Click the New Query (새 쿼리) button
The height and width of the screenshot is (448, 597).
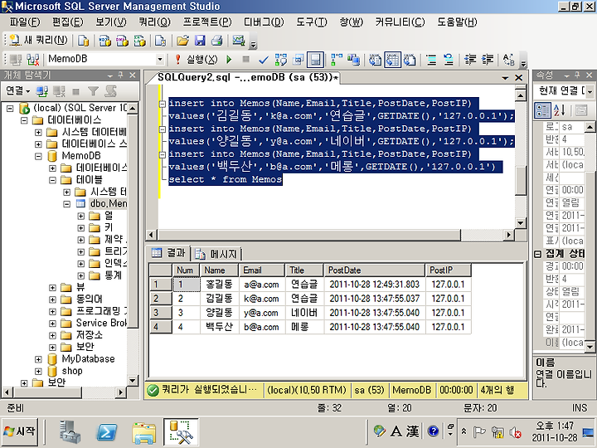click(x=38, y=40)
